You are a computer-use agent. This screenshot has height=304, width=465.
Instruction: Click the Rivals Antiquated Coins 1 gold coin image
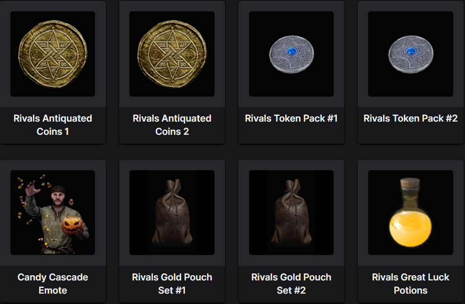pos(53,54)
